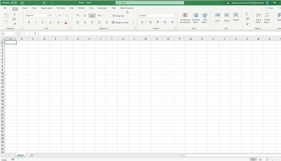Open the Format cells menu

[236, 18]
